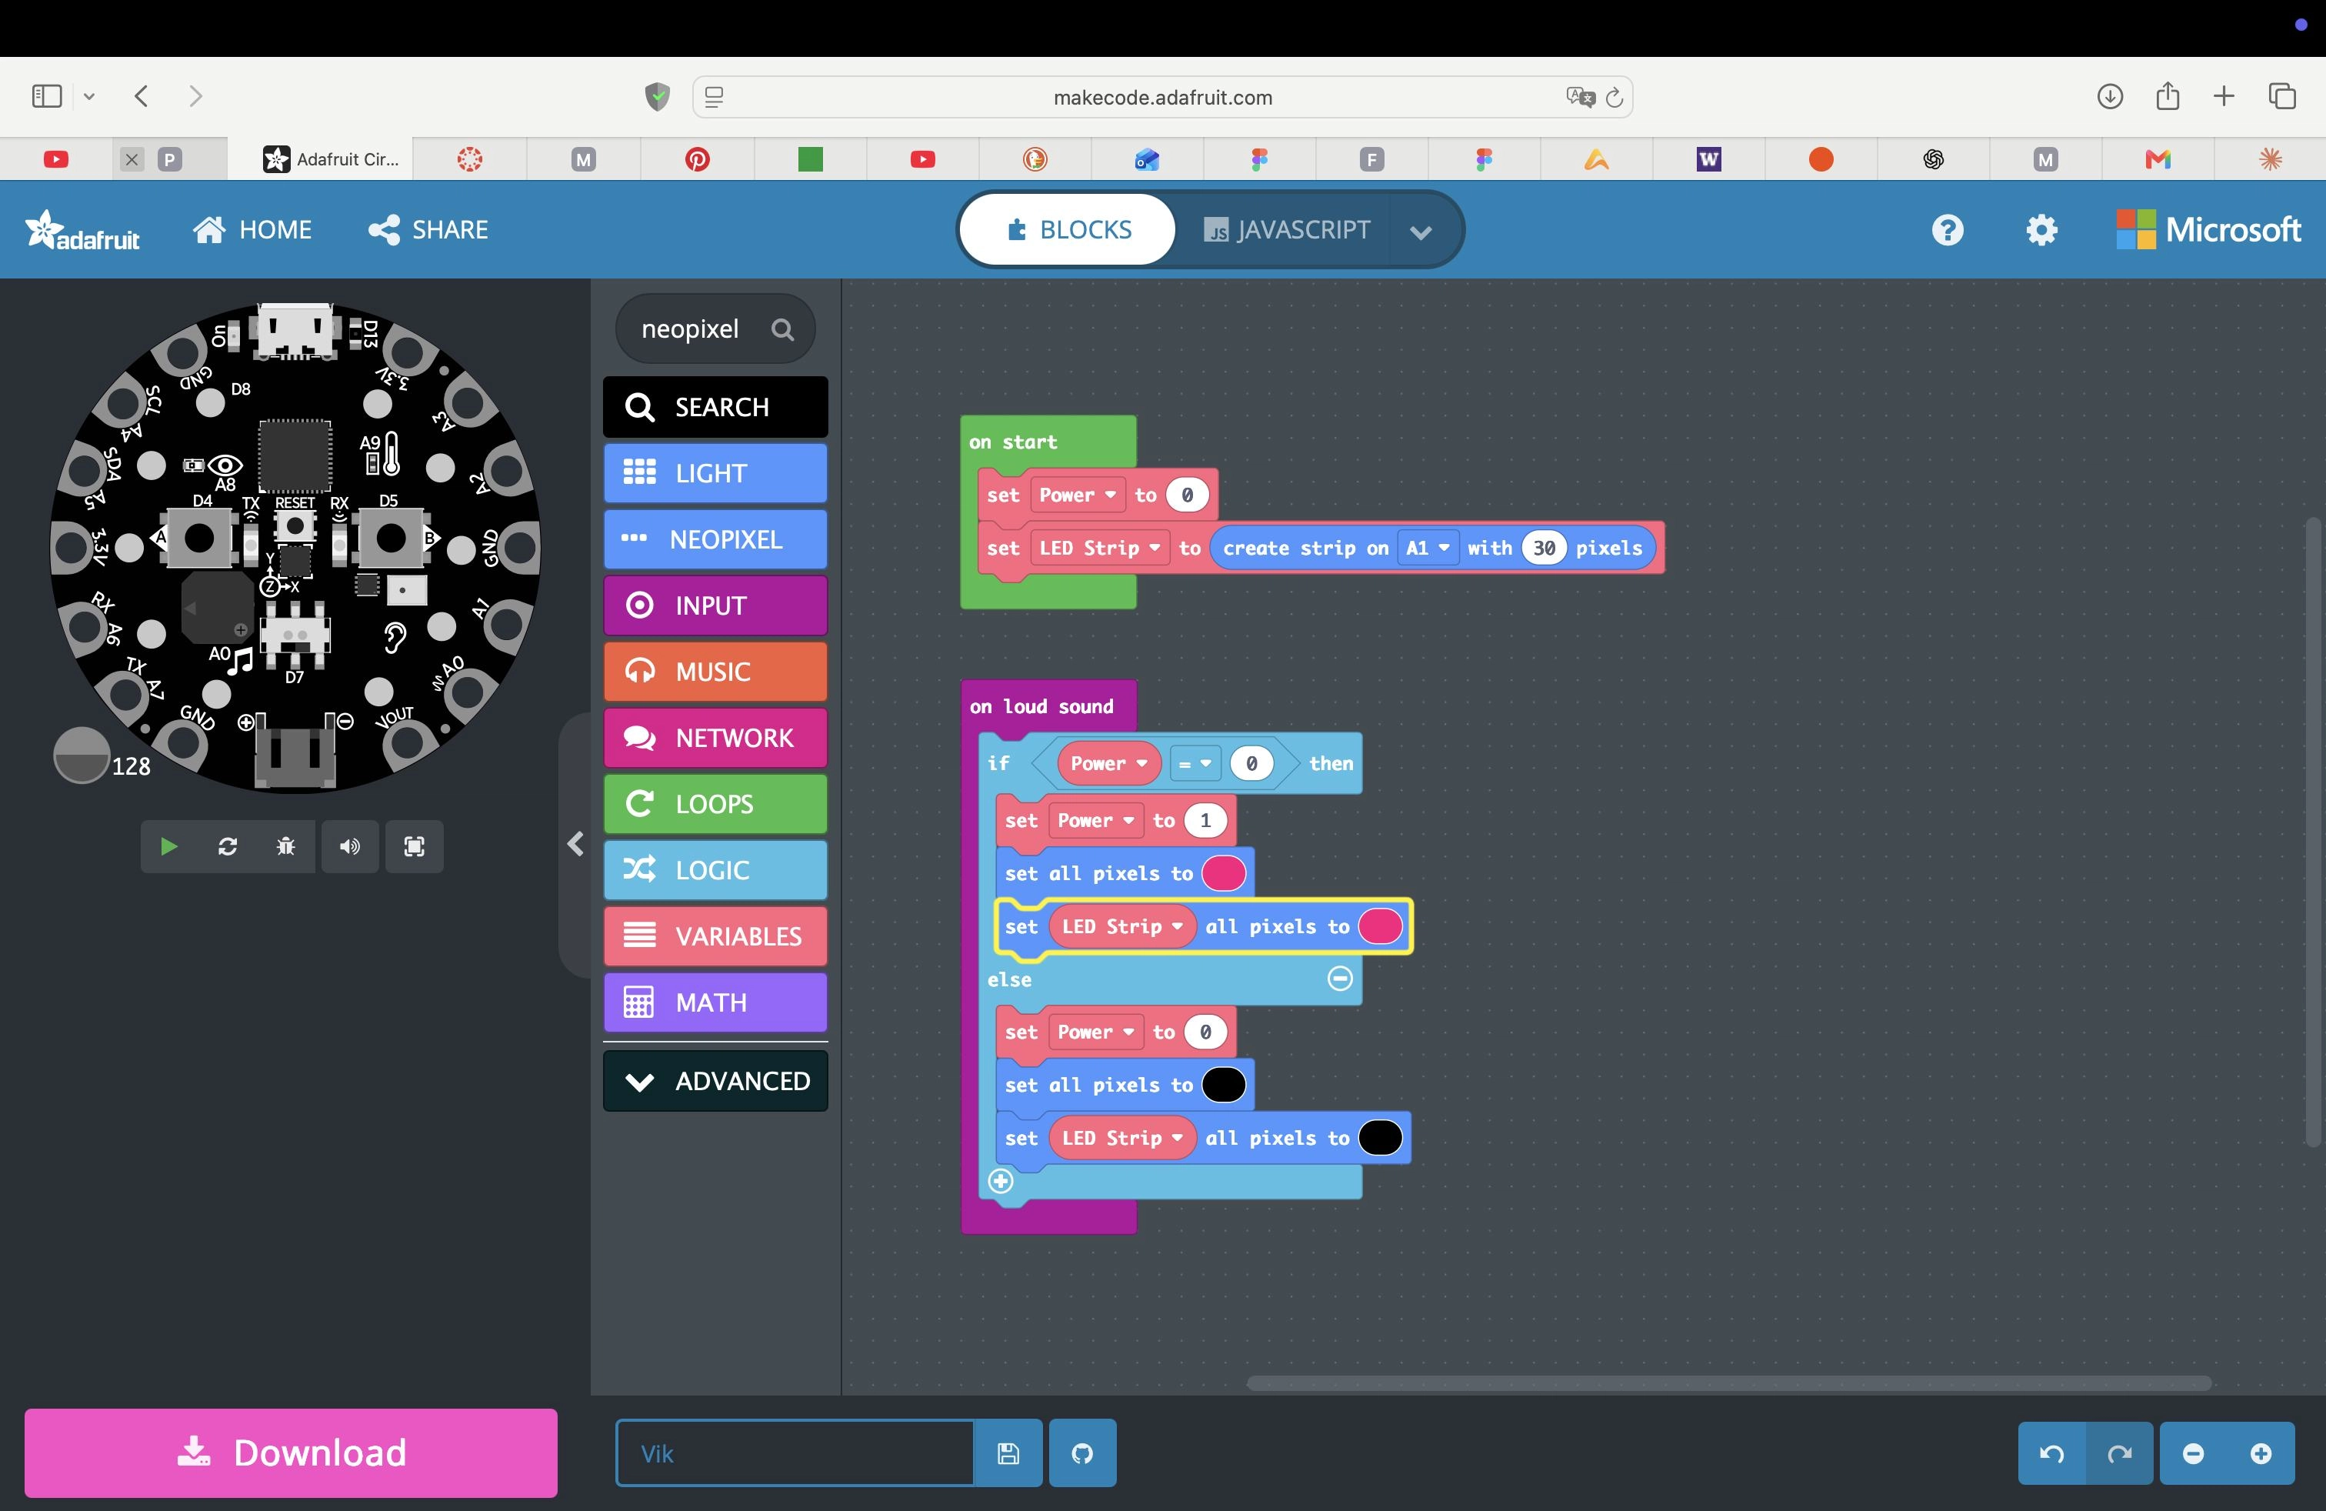The height and width of the screenshot is (1511, 2326).
Task: Open the Help question mark menu
Action: click(x=1948, y=230)
